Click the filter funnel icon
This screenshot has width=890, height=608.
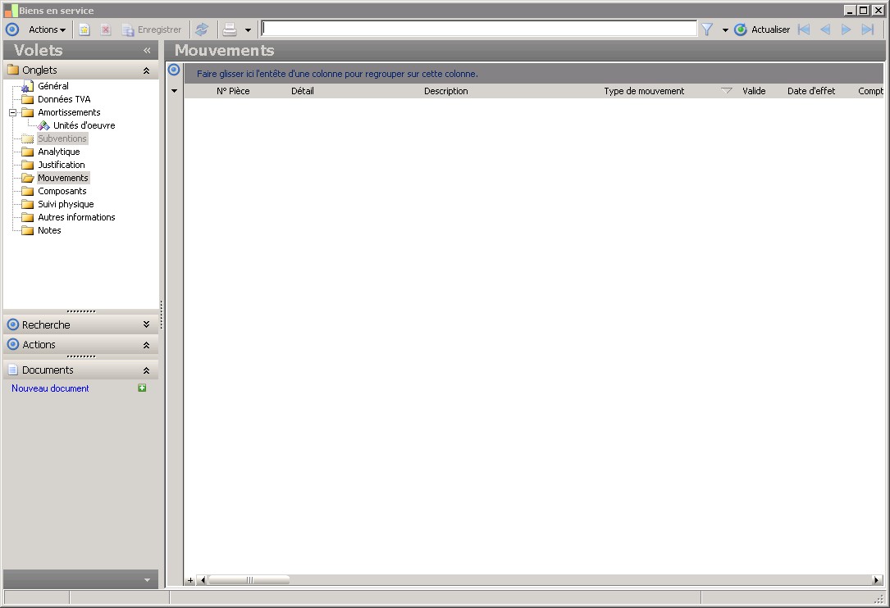[706, 29]
